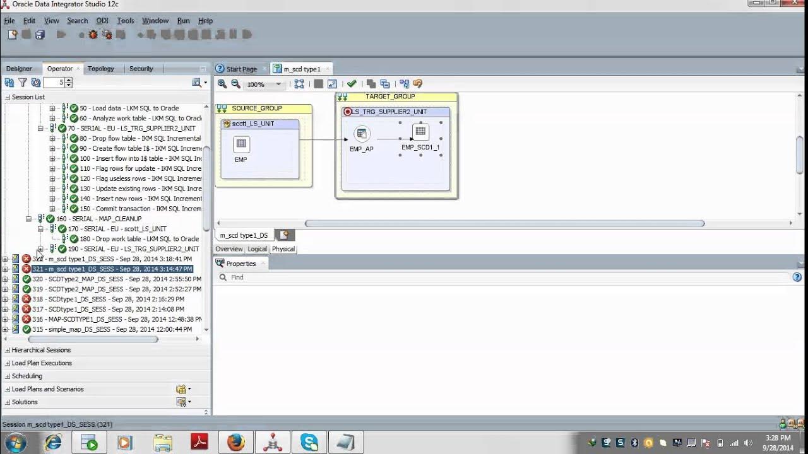Expand session 321 m_scd type1_DS_SESS

(5, 269)
